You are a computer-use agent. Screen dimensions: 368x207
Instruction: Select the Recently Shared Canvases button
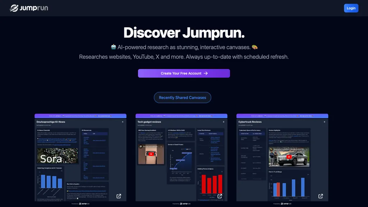(x=182, y=98)
